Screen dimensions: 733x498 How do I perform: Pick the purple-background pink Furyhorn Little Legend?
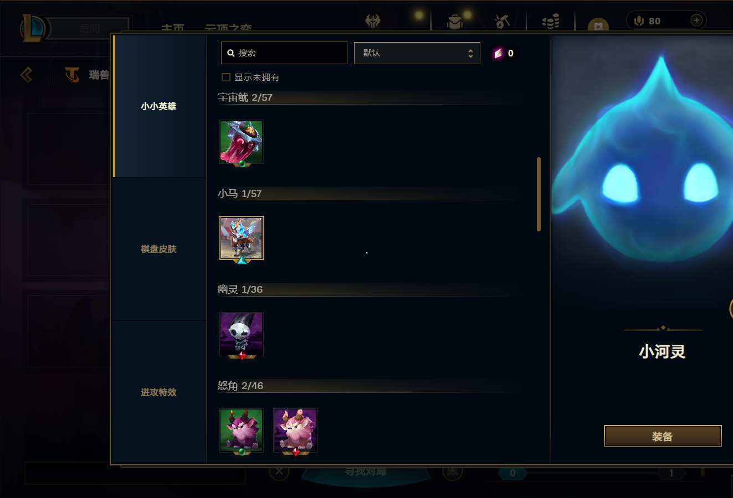(x=295, y=430)
